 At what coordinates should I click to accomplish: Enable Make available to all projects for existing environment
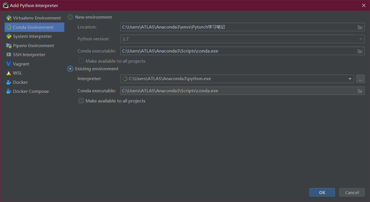click(x=81, y=101)
